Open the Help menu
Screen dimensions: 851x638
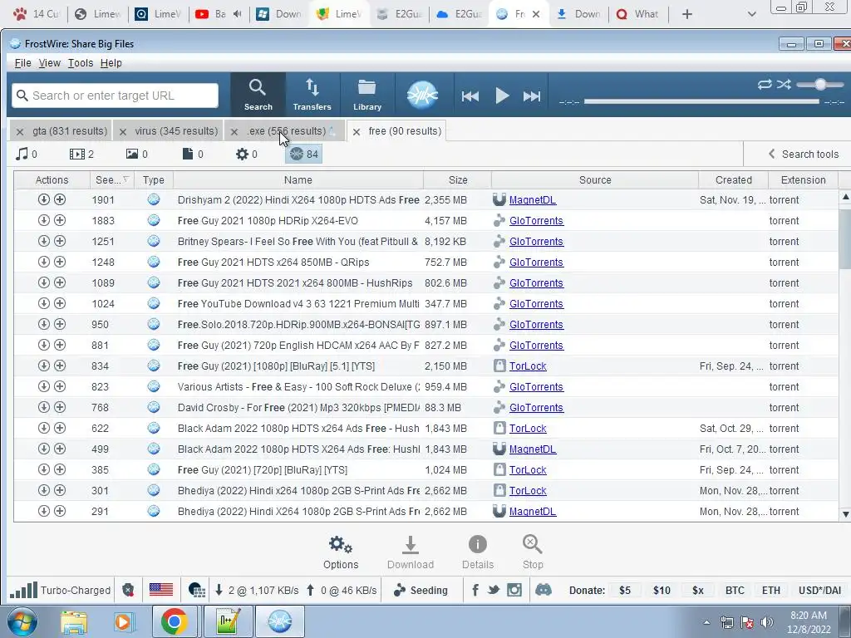[x=111, y=63]
